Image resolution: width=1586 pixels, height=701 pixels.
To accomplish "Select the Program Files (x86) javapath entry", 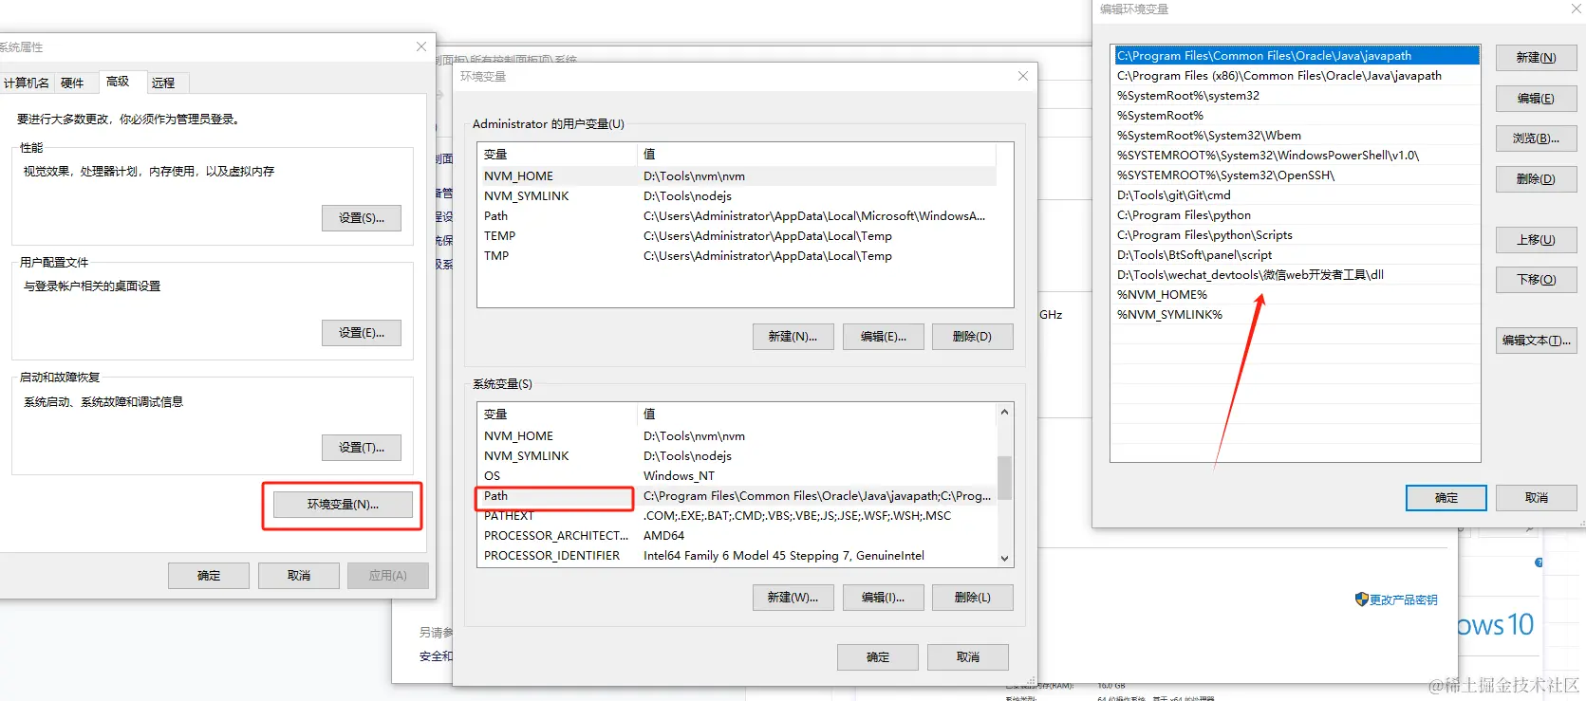I will (x=1297, y=76).
